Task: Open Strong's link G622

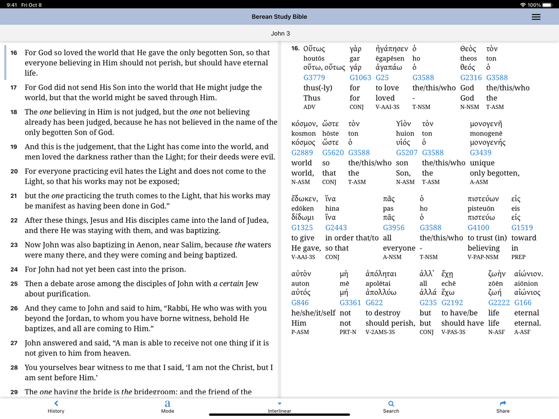Action: pos(374,302)
